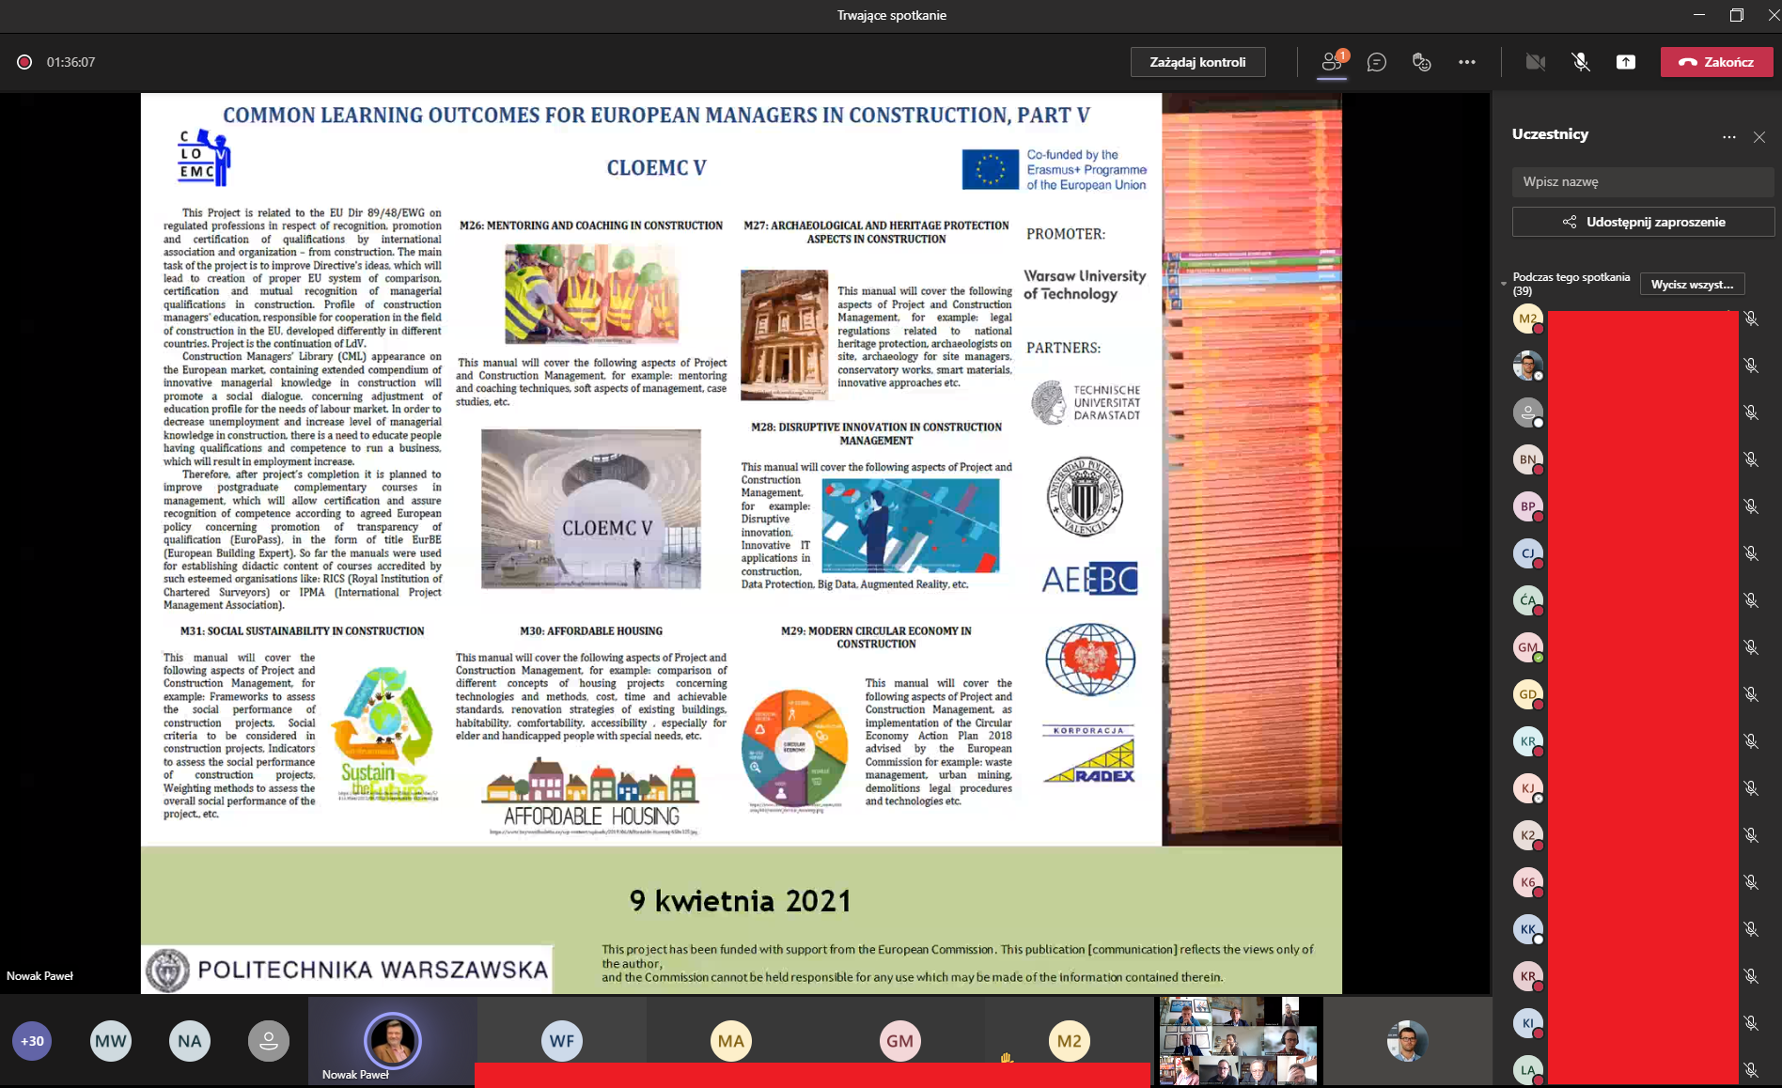Click the 01:36:07 meeting timer

click(x=71, y=62)
